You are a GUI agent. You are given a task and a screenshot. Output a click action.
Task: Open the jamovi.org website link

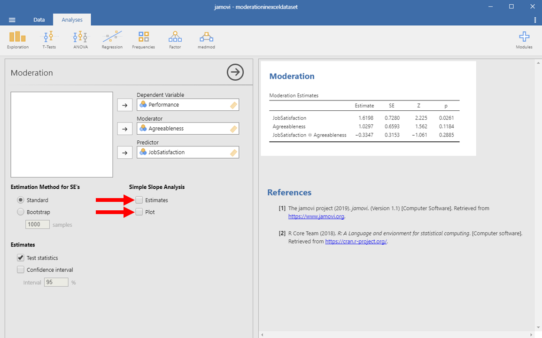coord(316,216)
